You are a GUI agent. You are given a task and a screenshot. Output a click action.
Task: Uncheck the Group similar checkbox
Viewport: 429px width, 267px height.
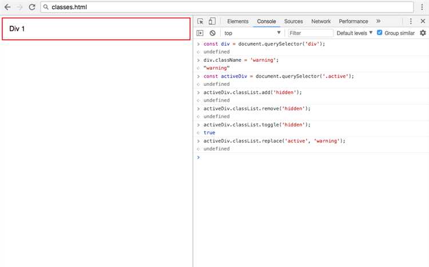[380, 33]
